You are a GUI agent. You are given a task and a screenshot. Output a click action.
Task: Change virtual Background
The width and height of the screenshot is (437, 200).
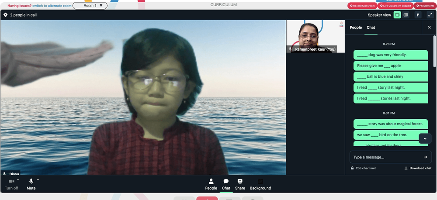coord(260,184)
